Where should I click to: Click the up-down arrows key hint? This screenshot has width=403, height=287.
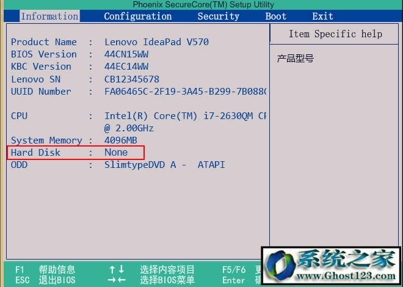click(117, 269)
